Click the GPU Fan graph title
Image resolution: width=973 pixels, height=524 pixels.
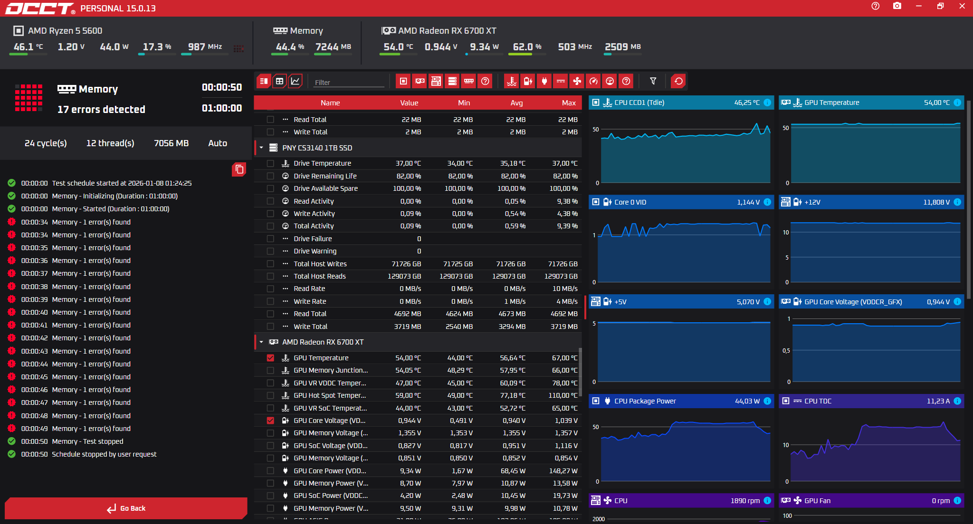click(x=817, y=501)
